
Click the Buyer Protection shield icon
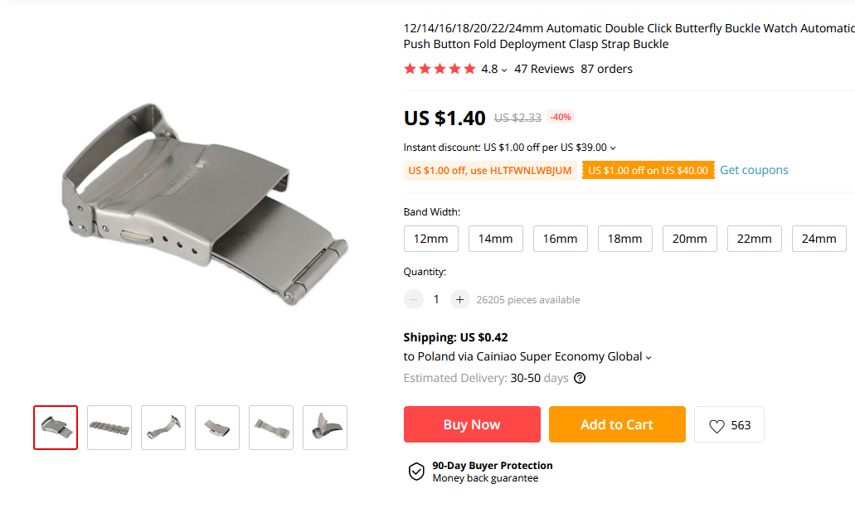click(x=416, y=472)
